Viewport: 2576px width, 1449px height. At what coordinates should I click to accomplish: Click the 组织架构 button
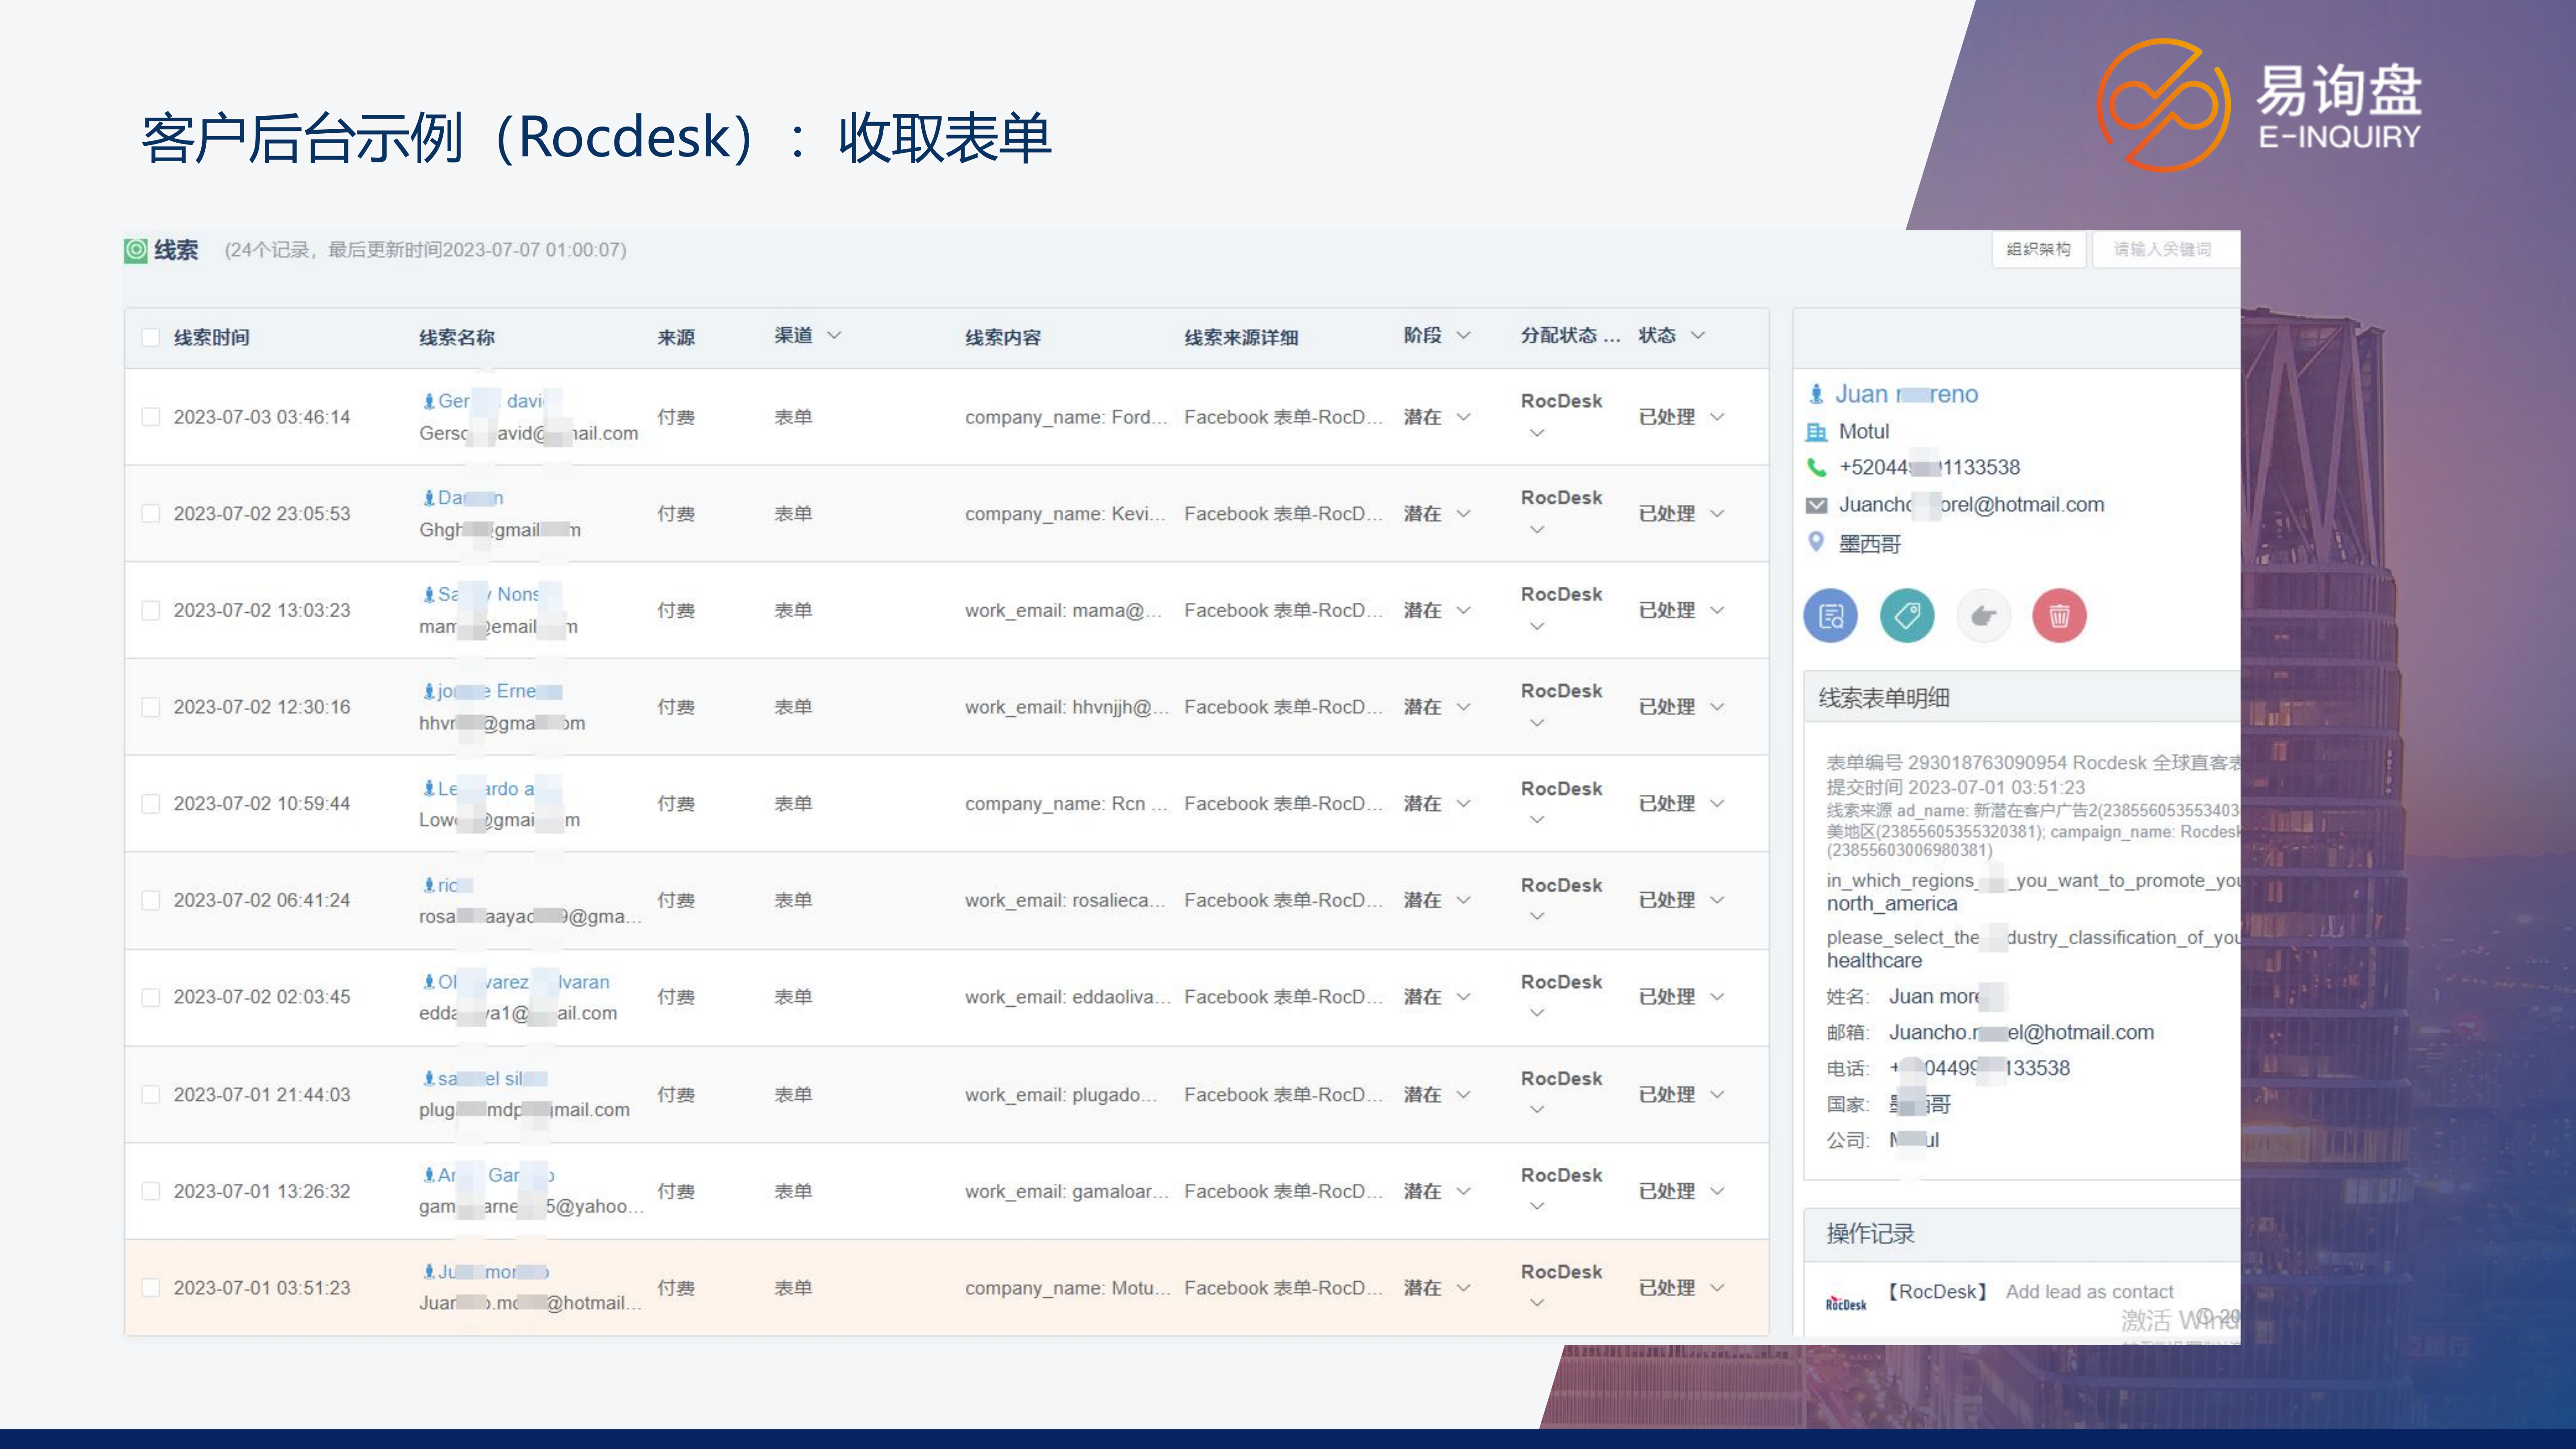[x=2038, y=250]
